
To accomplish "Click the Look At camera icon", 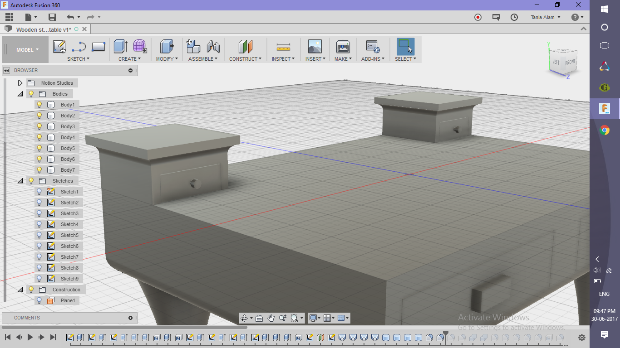I will tap(259, 318).
